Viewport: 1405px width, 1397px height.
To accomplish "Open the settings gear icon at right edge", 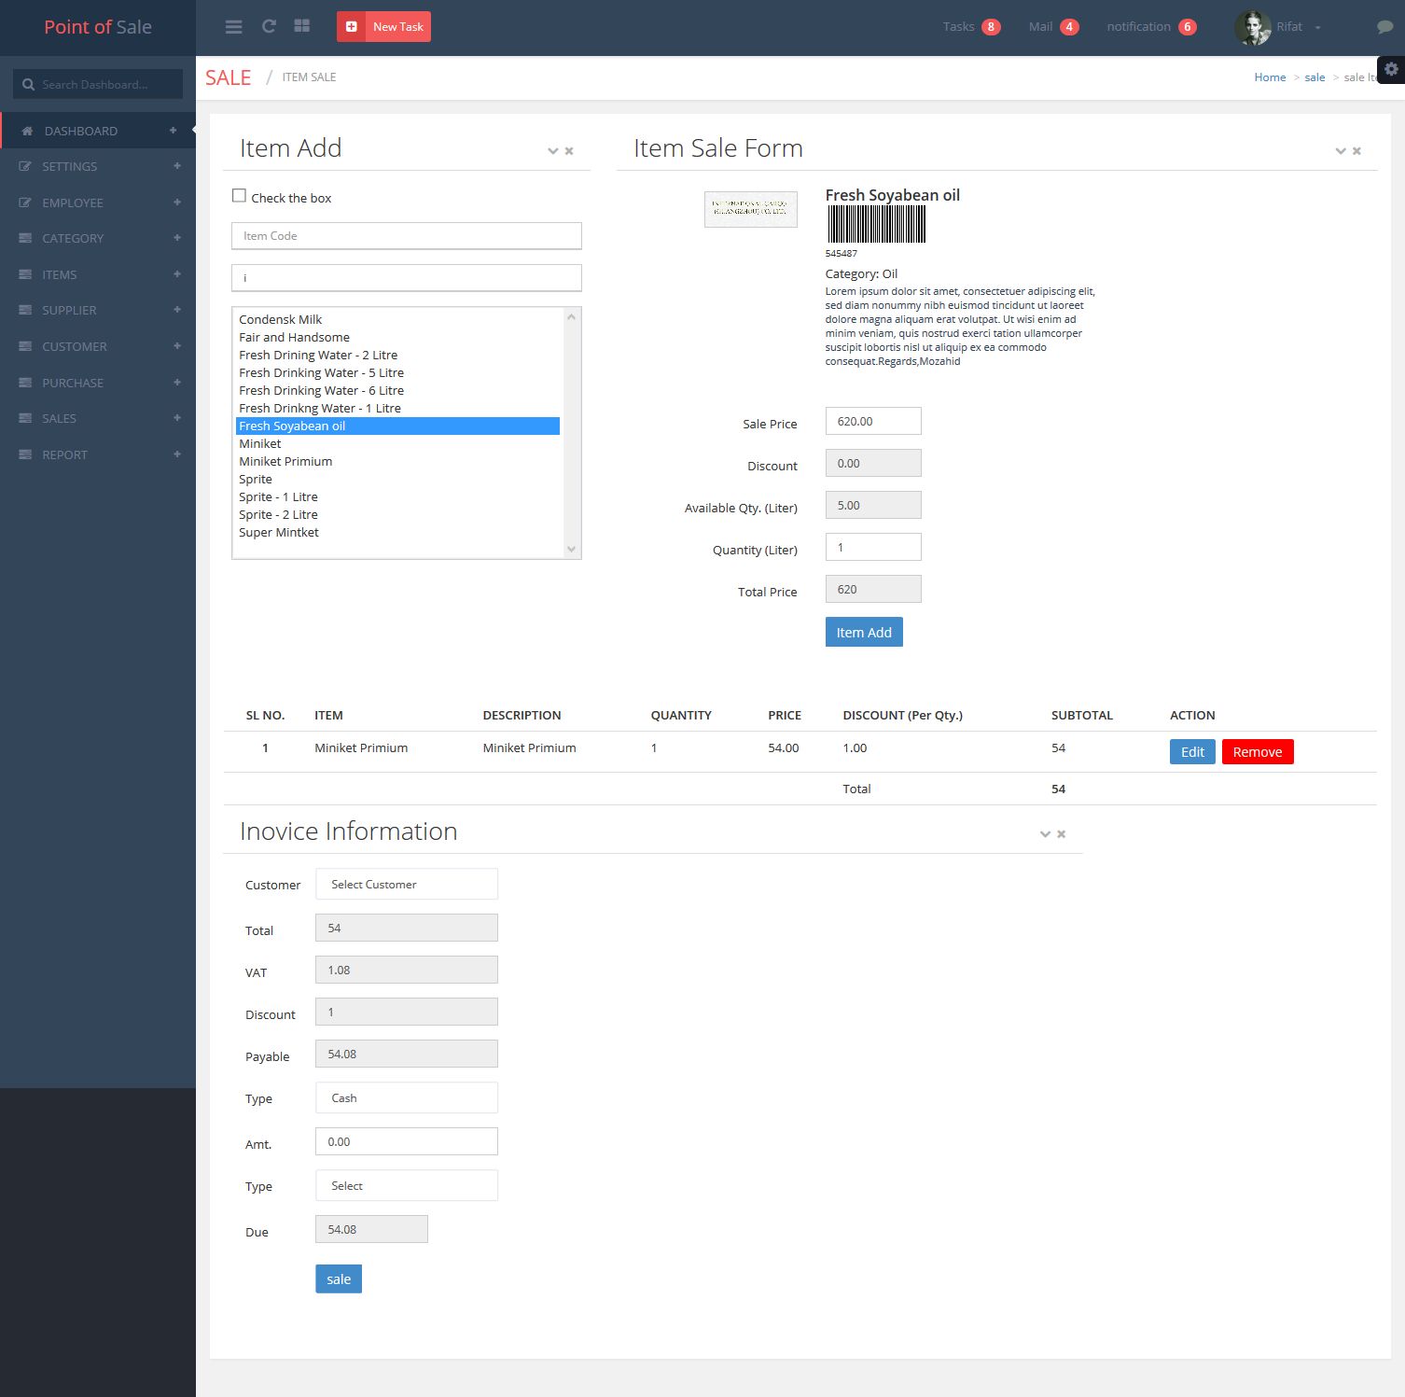I will tap(1391, 69).
